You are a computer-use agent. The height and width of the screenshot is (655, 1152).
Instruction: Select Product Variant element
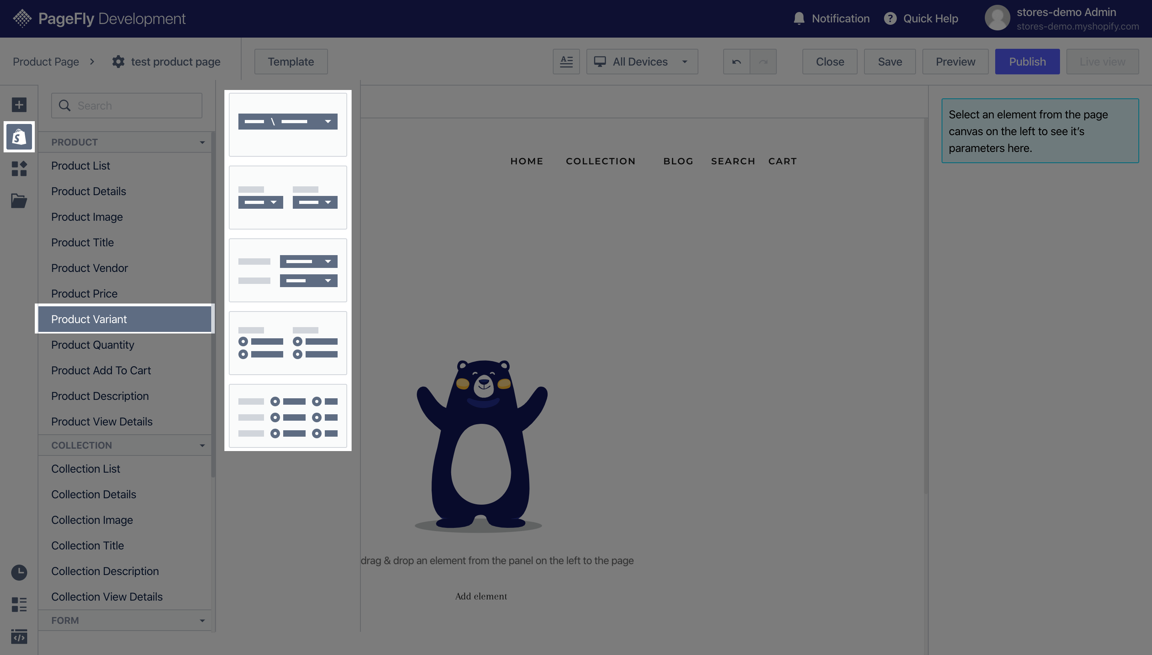pyautogui.click(x=125, y=319)
